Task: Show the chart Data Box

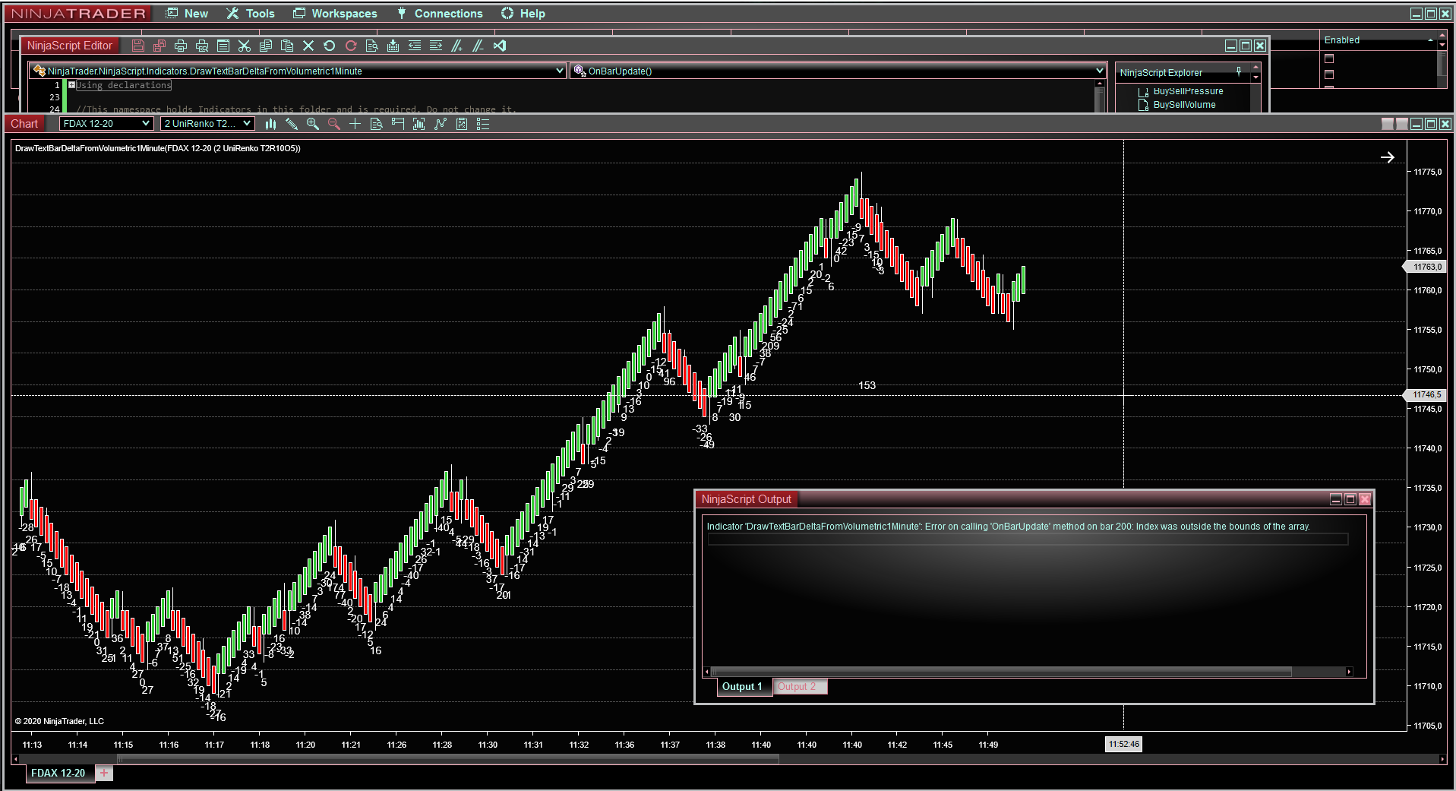Action: [377, 124]
